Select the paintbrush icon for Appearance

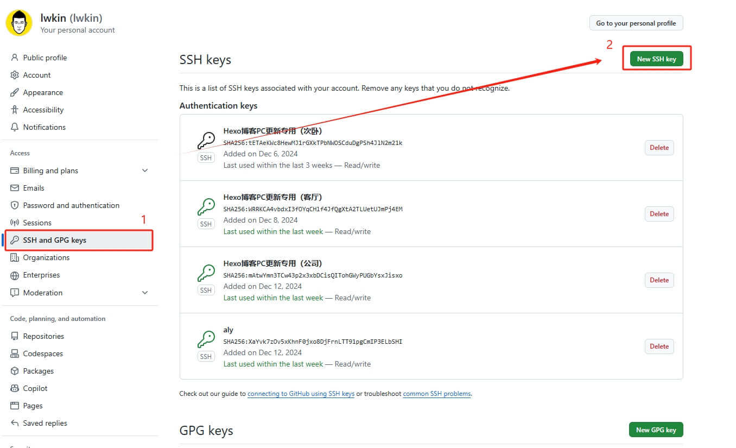15,92
